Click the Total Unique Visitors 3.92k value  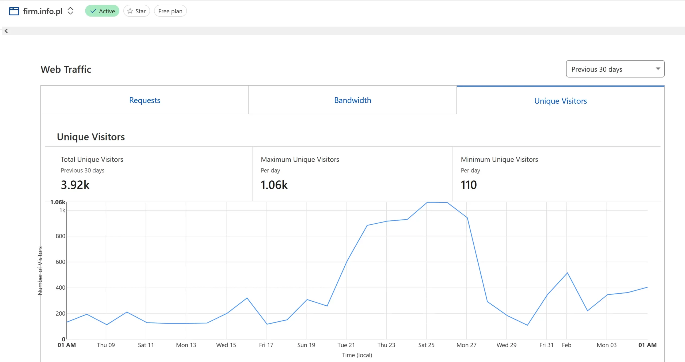[75, 185]
